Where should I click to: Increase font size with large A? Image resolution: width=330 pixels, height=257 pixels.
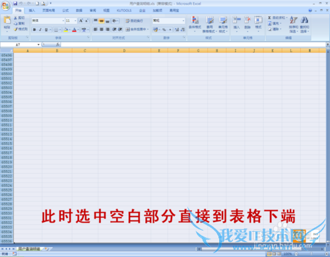[x=81, y=20]
